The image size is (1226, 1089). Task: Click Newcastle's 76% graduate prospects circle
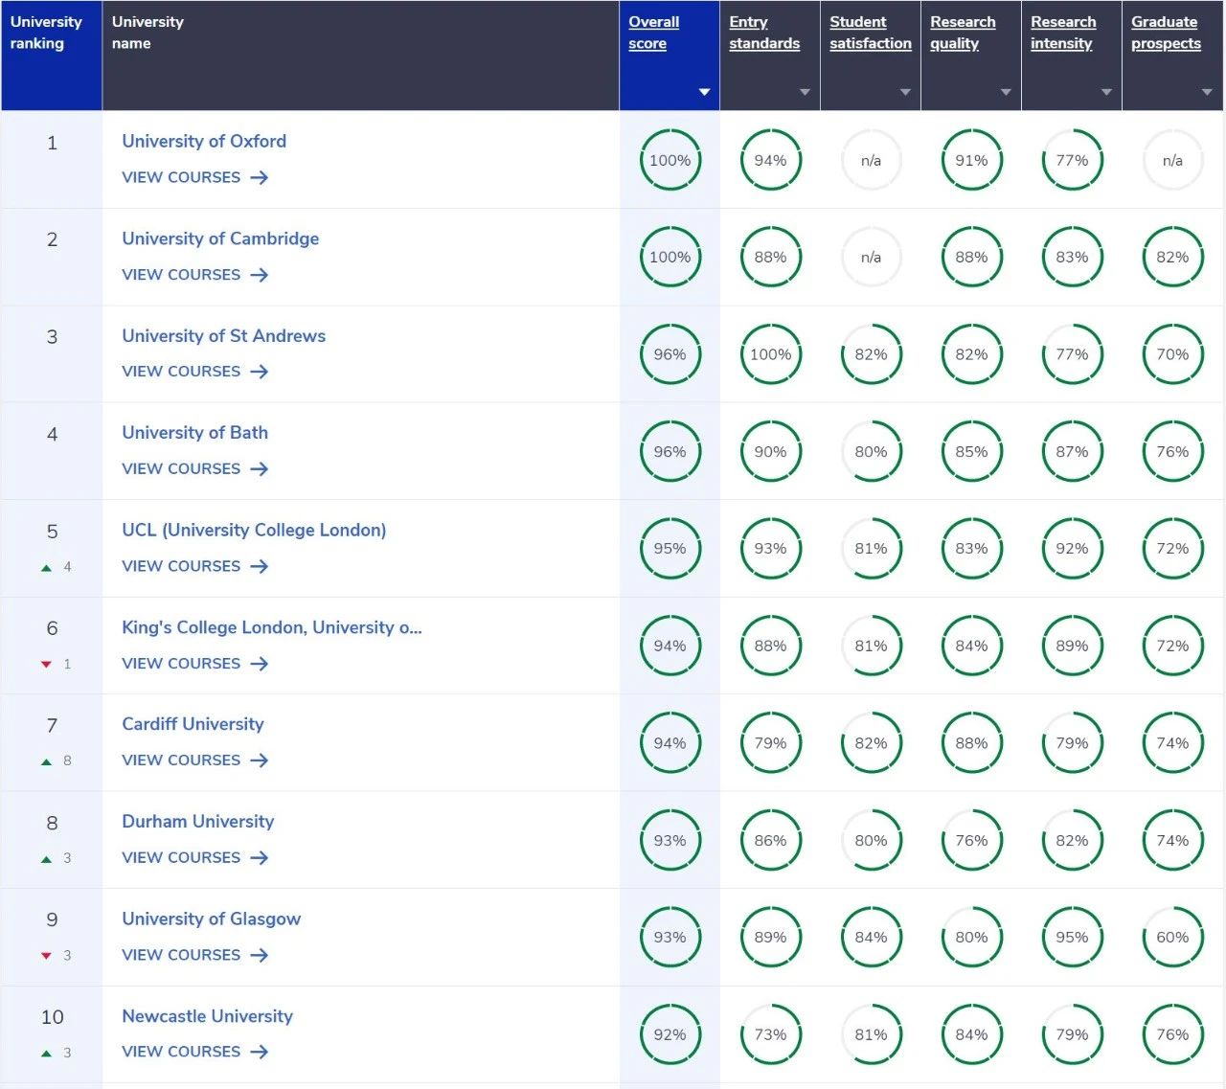click(1172, 1034)
